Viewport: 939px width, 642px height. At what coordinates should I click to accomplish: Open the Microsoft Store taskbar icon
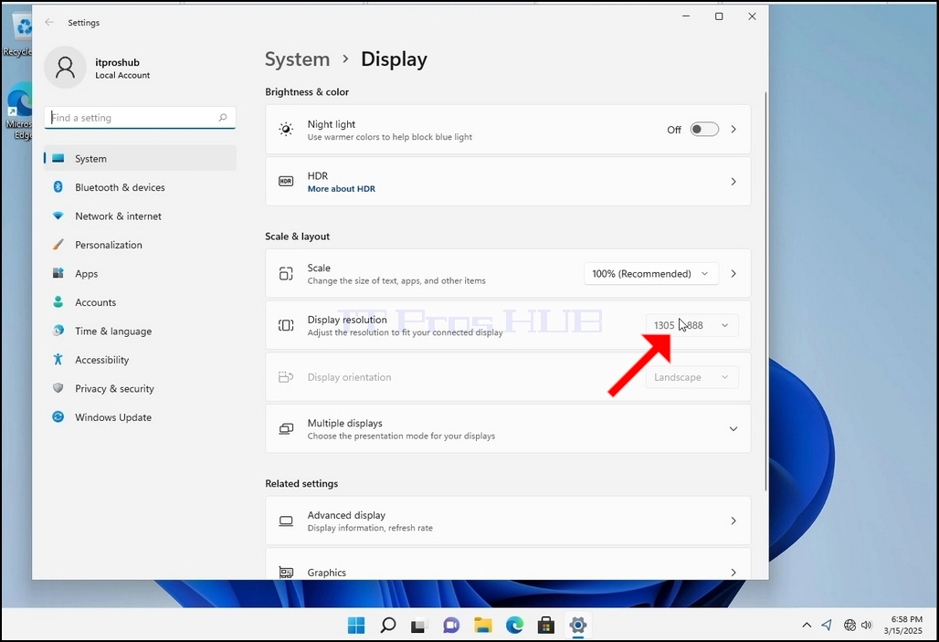(545, 626)
